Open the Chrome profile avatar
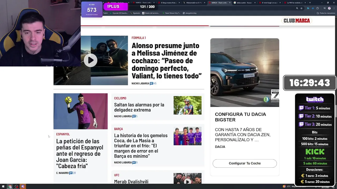Viewport: 337px width, 189px height. (329, 8)
